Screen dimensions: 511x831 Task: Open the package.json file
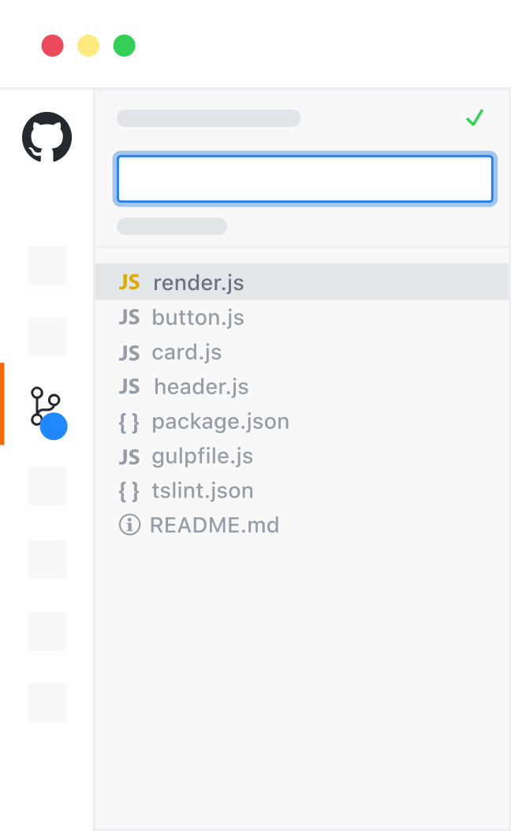[x=221, y=422]
